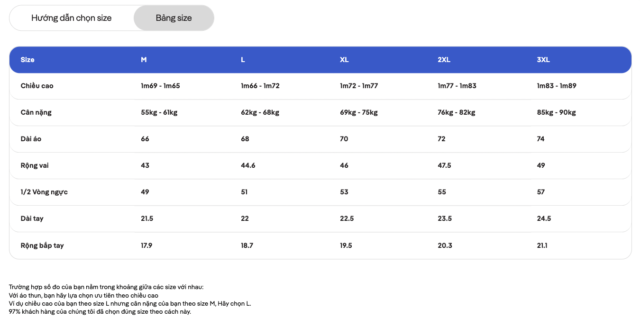Click the Dài áo row label
Image resolution: width=640 pixels, height=327 pixels.
(x=31, y=139)
